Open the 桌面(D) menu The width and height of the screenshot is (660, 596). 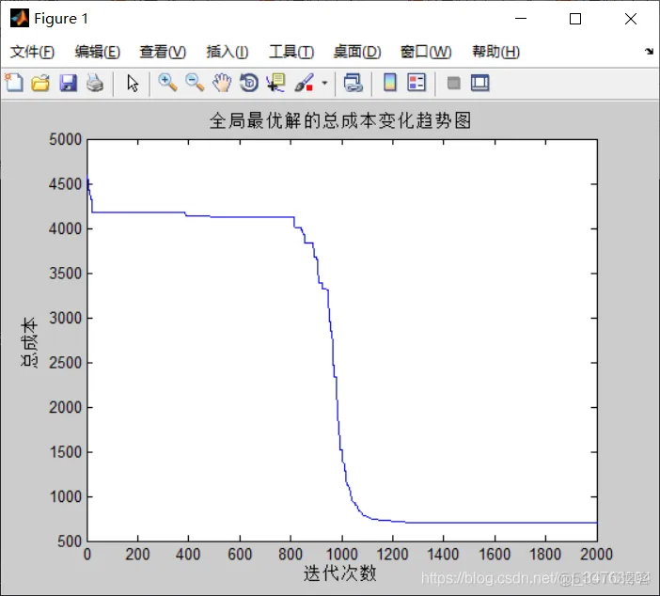tap(357, 52)
